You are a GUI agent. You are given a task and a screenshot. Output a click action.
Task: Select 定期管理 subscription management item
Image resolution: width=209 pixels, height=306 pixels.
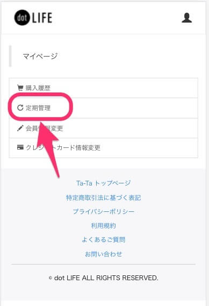coord(103,108)
